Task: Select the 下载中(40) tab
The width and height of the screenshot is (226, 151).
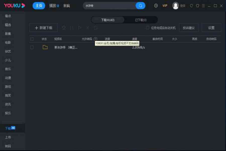Action: pyautogui.click(x=108, y=20)
